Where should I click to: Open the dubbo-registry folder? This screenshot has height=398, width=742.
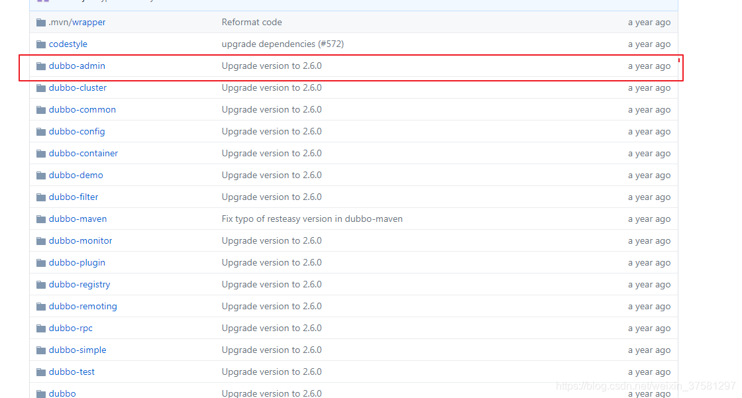pos(79,284)
